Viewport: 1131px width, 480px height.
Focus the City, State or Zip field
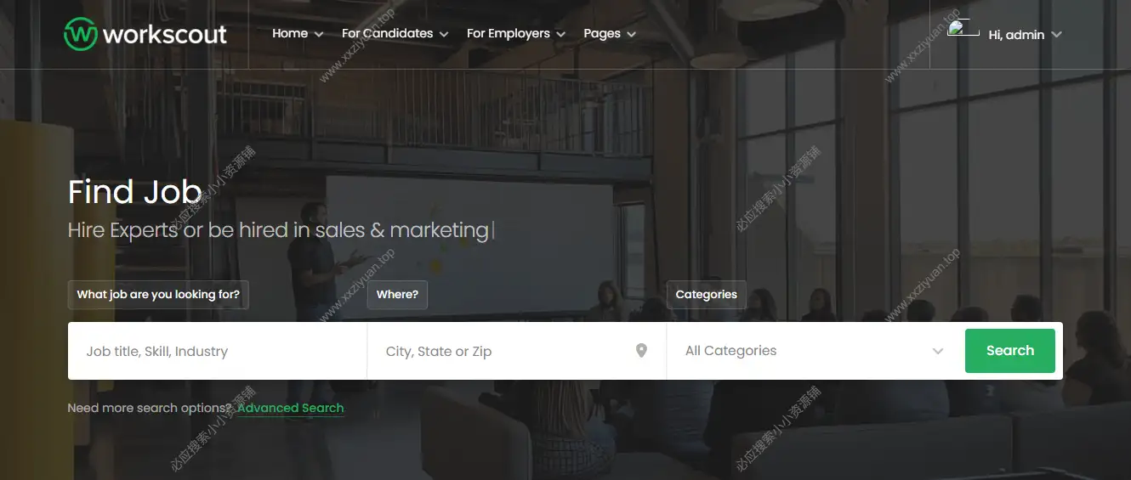tap(517, 351)
